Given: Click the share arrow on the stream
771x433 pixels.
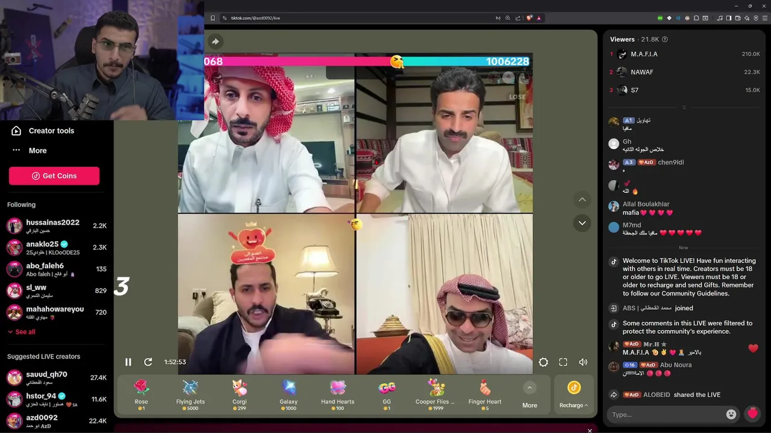Looking at the screenshot, I should pyautogui.click(x=215, y=41).
